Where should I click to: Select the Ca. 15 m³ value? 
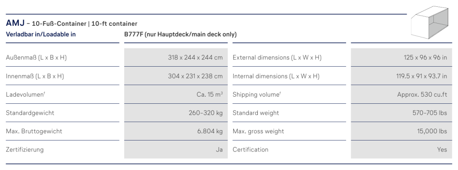(210, 94)
